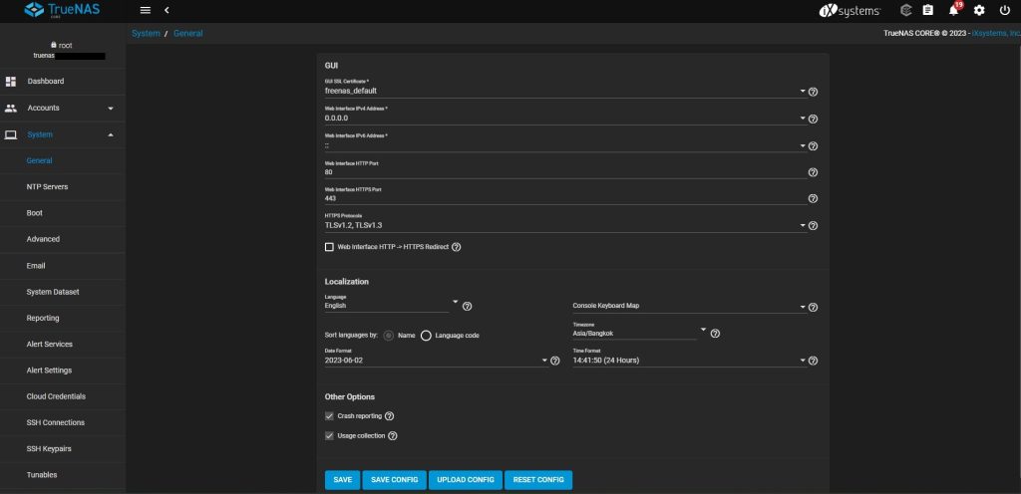
Task: Open the task manager clipboard icon
Action: point(928,10)
